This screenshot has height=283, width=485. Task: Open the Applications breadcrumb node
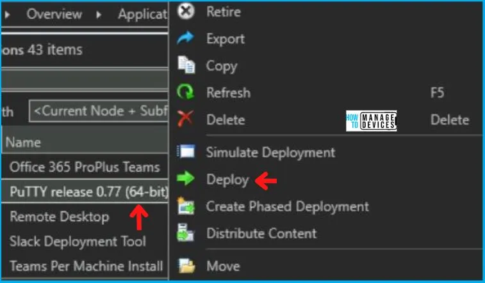click(143, 14)
